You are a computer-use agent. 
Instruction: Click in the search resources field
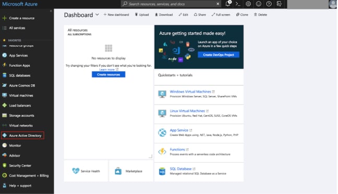tap(172, 4)
